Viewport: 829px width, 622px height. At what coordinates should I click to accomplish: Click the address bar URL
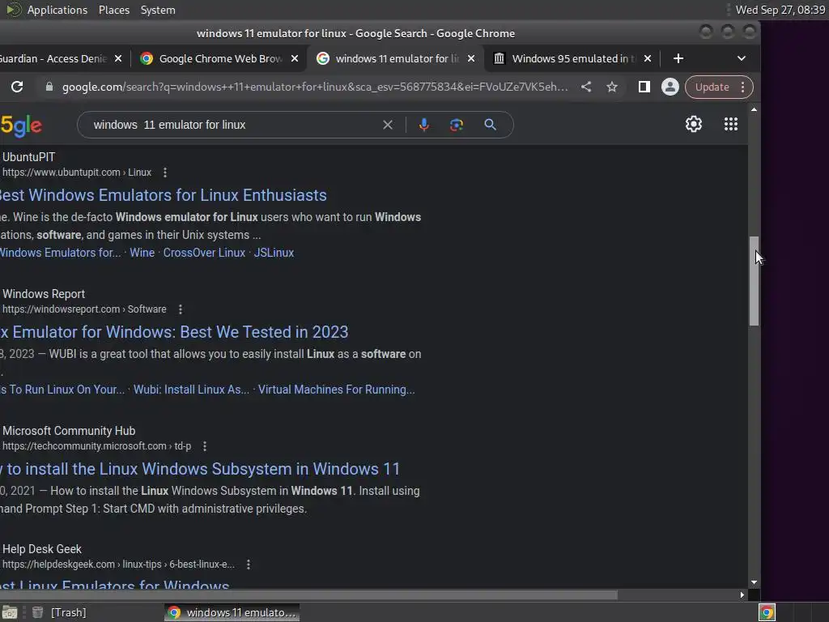pos(315,87)
